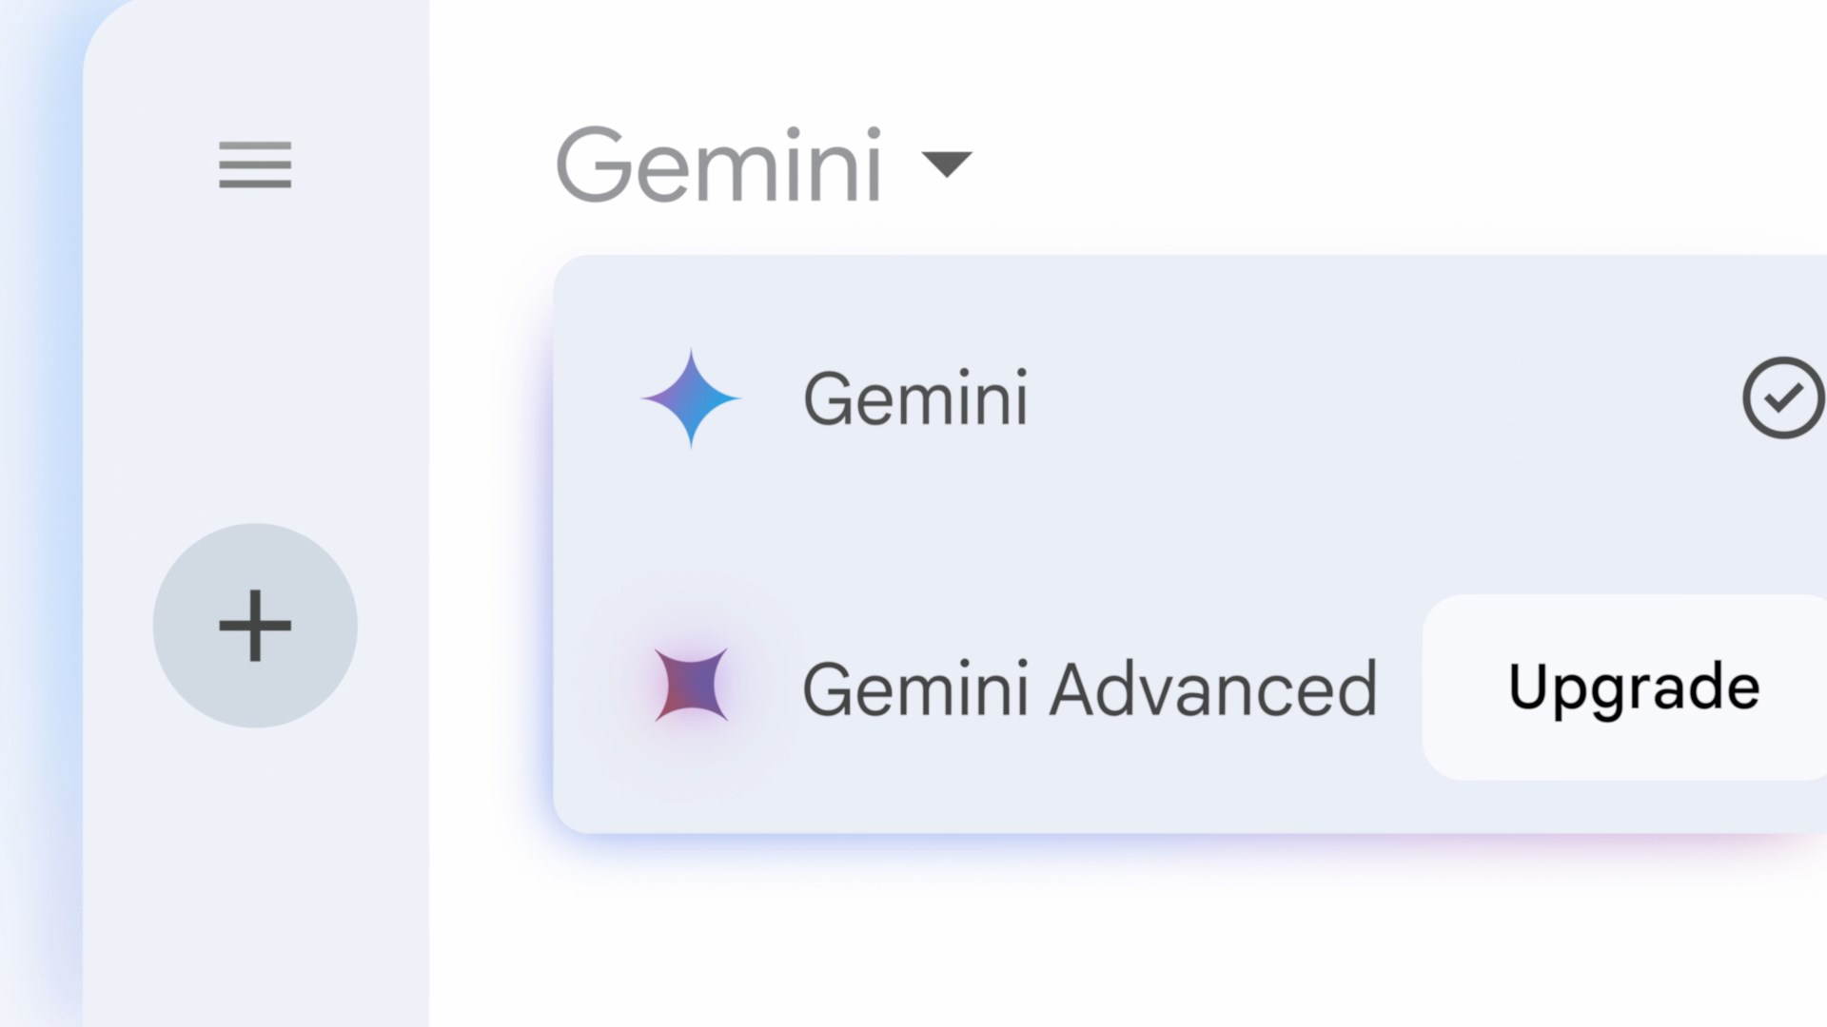Click the gray Gemini header text
Viewport: 1827px width, 1027px height.
[x=719, y=166]
